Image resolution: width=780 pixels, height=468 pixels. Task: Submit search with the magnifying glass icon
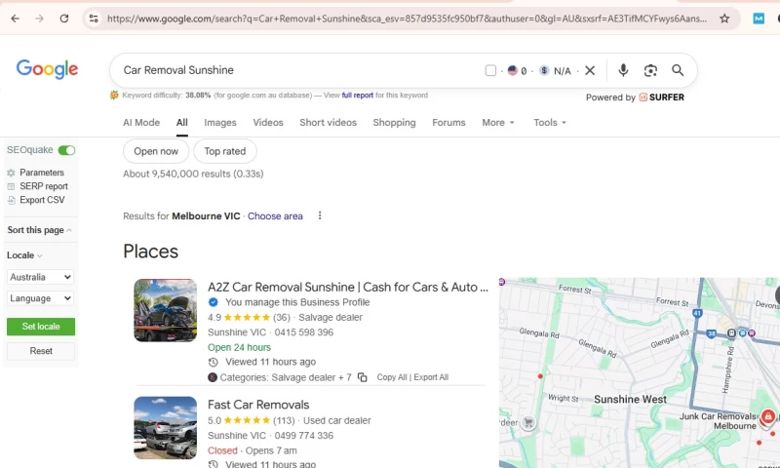678,70
